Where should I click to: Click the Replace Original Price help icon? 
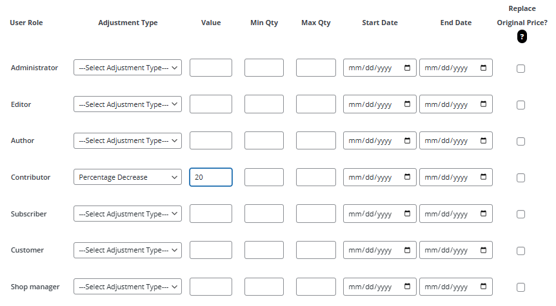coord(522,37)
